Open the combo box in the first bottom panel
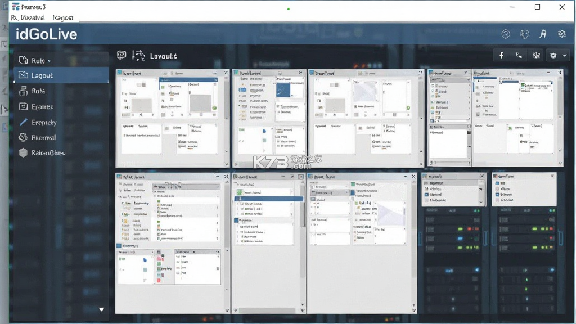Screen dimensions: 576x324 (x=186, y=187)
